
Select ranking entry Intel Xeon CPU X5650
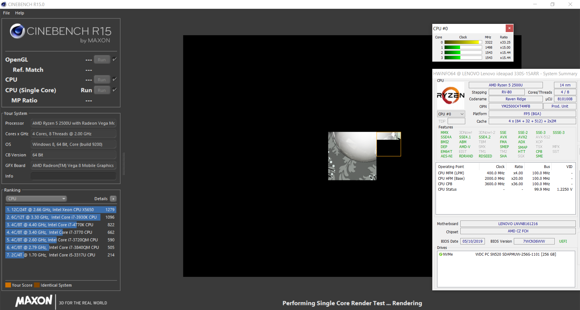click(60, 209)
